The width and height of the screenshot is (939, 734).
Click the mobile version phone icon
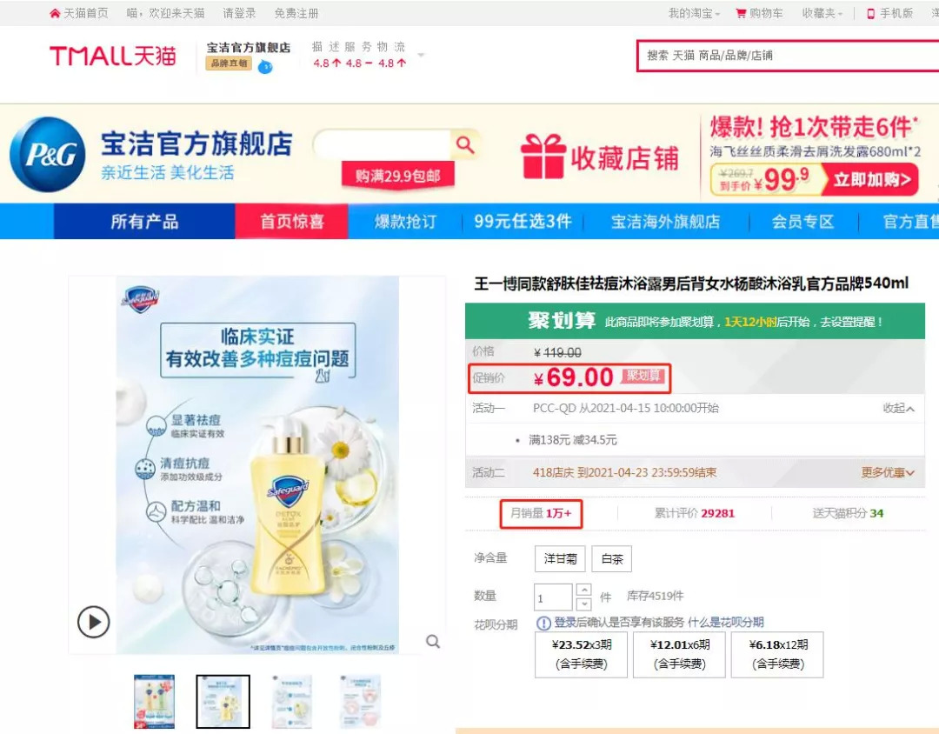click(870, 13)
